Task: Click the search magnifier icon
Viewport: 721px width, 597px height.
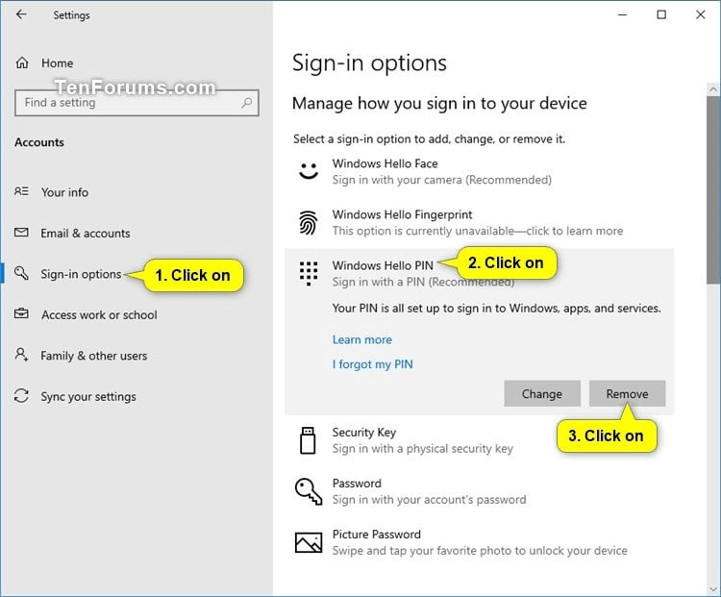Action: coord(247,103)
